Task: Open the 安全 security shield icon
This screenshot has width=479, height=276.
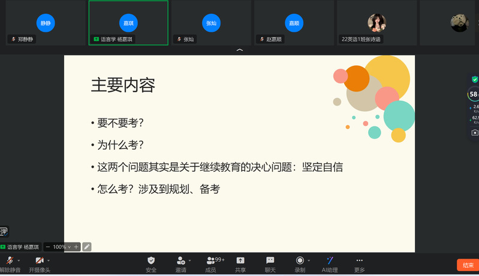Action: pos(151,261)
